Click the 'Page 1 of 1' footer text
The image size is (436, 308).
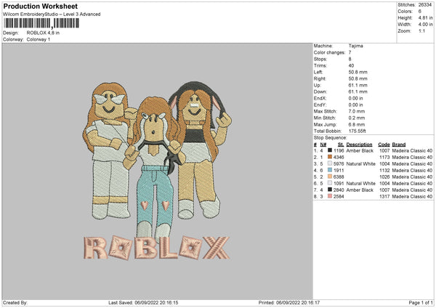[421, 303]
